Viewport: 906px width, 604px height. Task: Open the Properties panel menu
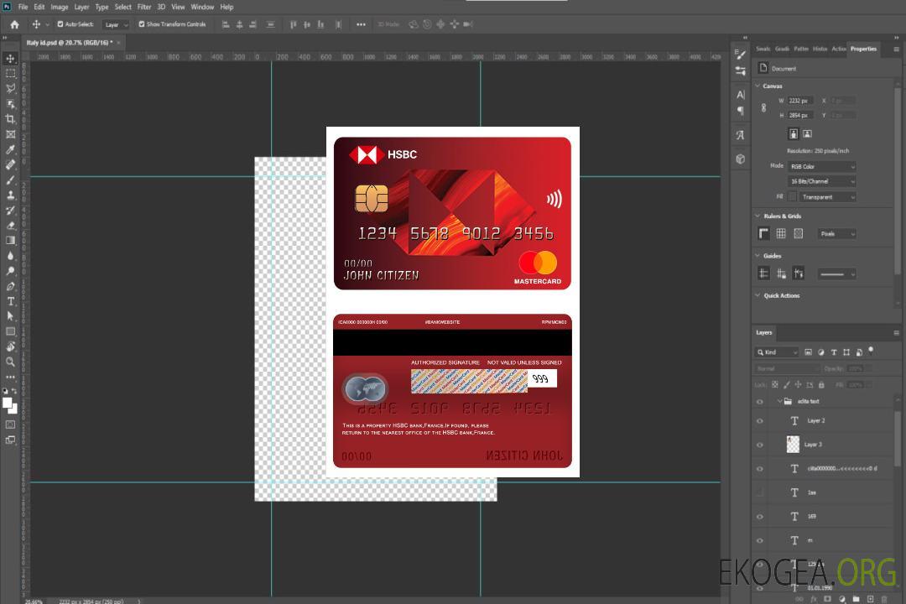point(896,49)
